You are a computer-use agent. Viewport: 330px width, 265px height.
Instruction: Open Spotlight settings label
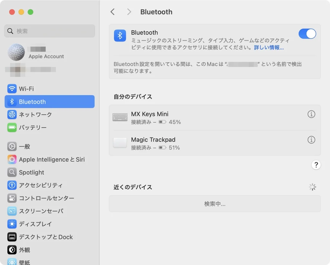pos(31,172)
